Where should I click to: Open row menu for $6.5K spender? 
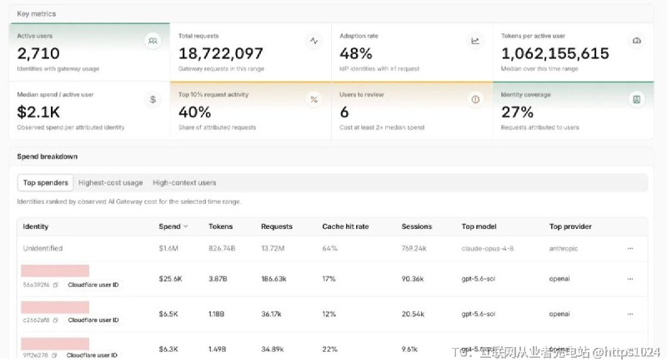(630, 315)
